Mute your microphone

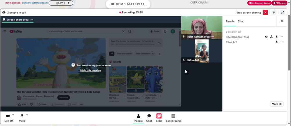tap(22, 118)
